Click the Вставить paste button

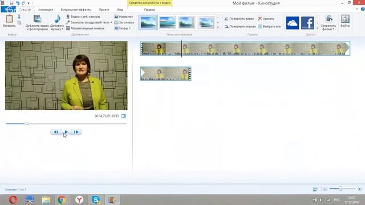click(9, 21)
